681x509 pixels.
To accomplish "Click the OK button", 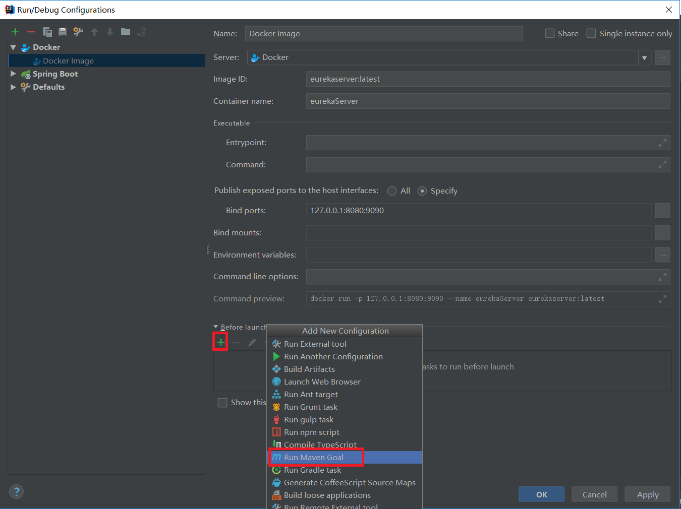I will (541, 494).
